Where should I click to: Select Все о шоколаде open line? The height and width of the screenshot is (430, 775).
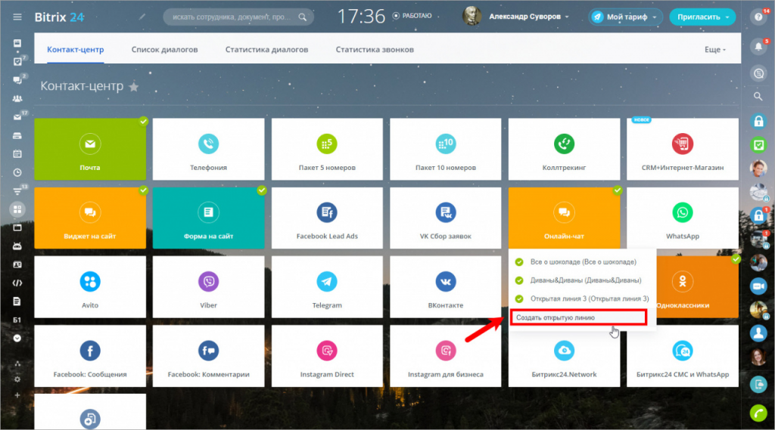(582, 262)
